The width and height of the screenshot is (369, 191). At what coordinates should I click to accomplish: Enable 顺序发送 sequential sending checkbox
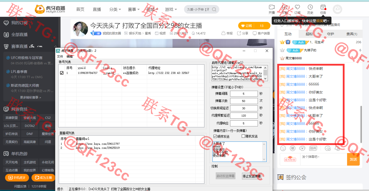[x=215, y=136]
